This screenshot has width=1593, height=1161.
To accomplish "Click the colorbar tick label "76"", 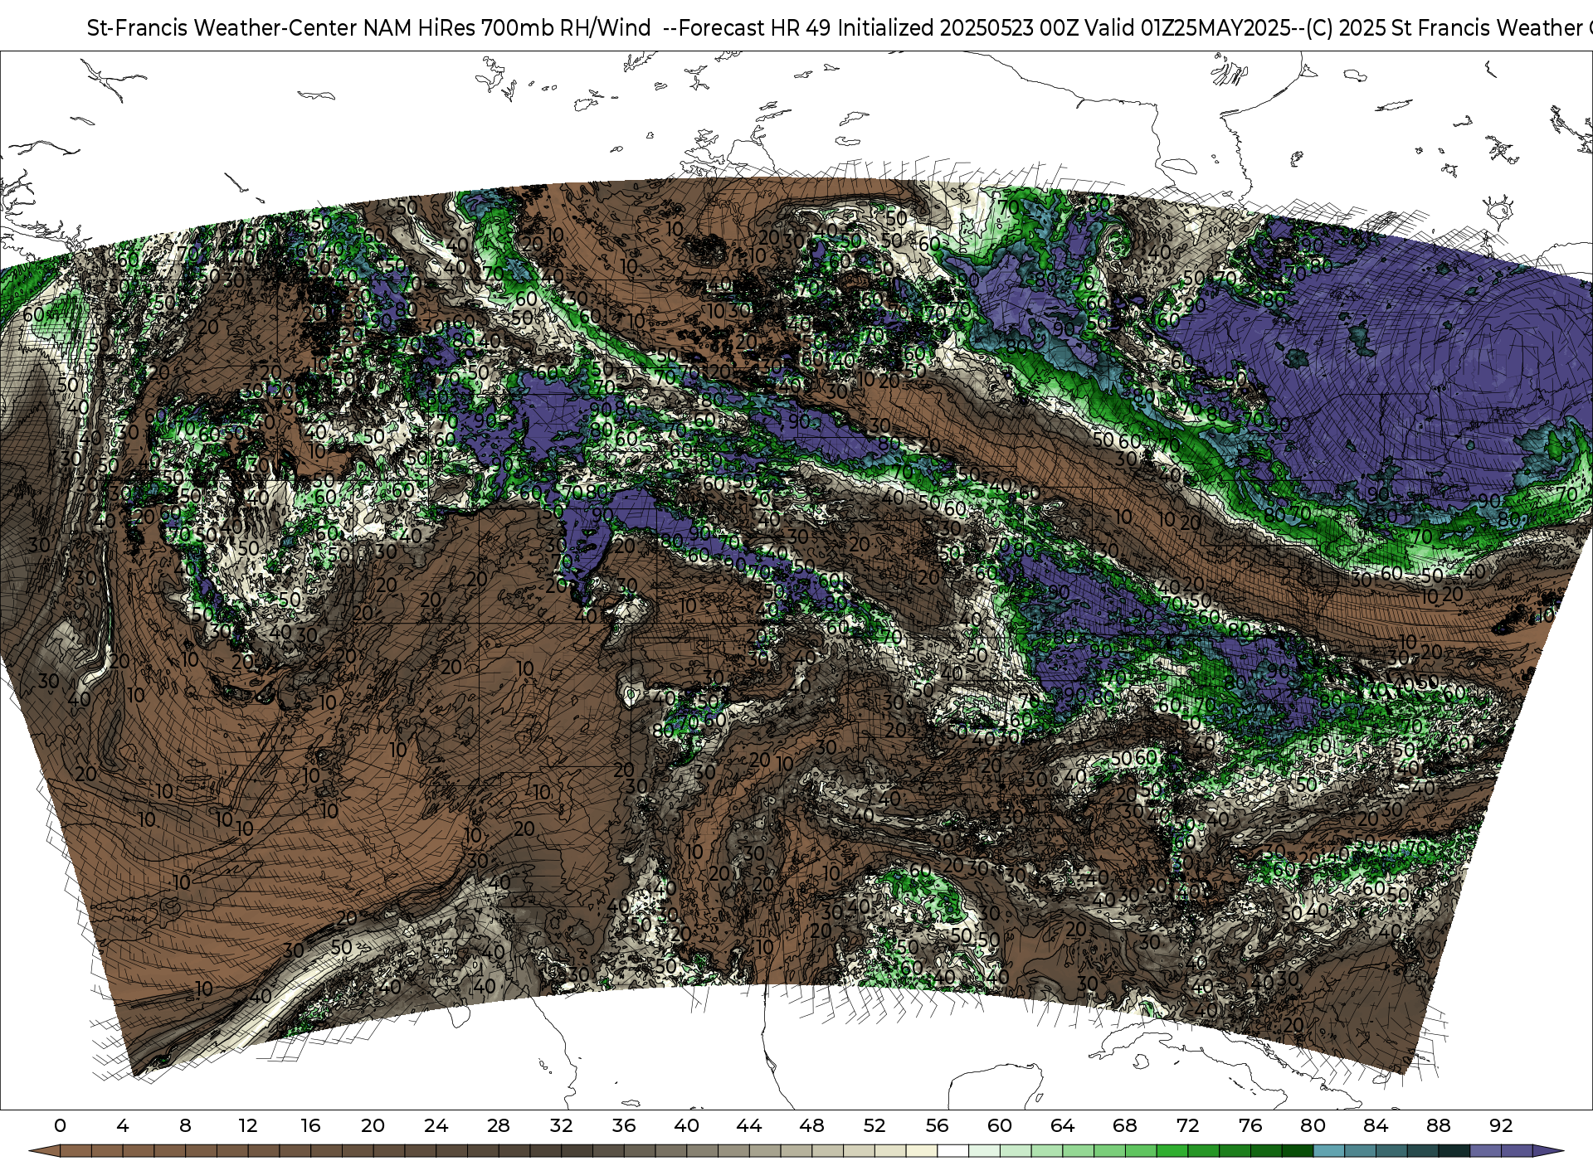I will (x=1250, y=1125).
